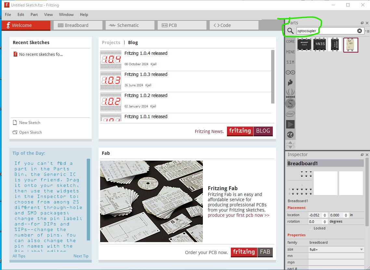Select the CORE parts bin

pos(290,42)
